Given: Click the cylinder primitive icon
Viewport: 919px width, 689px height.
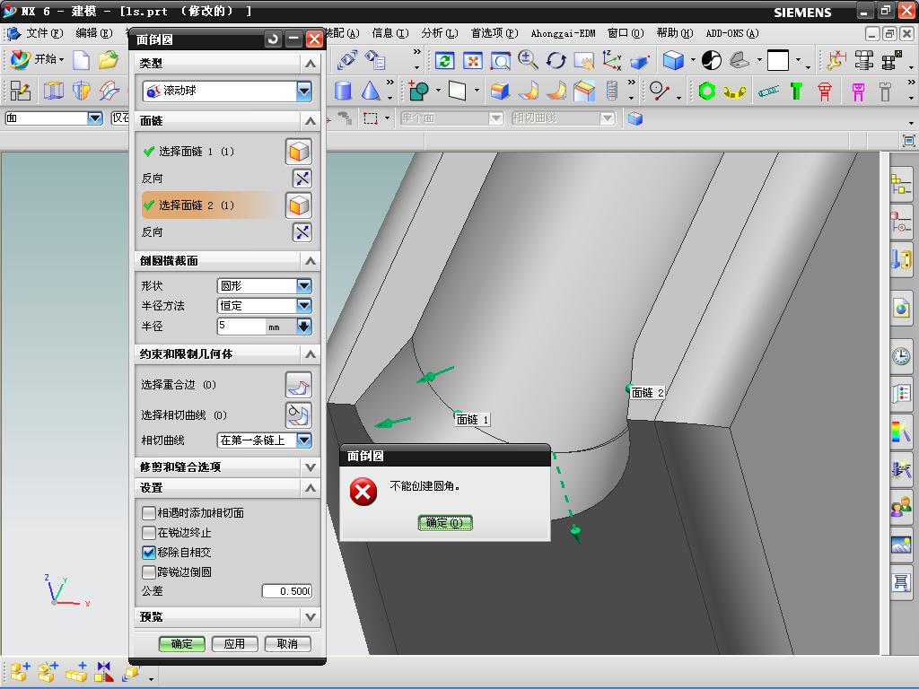Looking at the screenshot, I should click(343, 91).
